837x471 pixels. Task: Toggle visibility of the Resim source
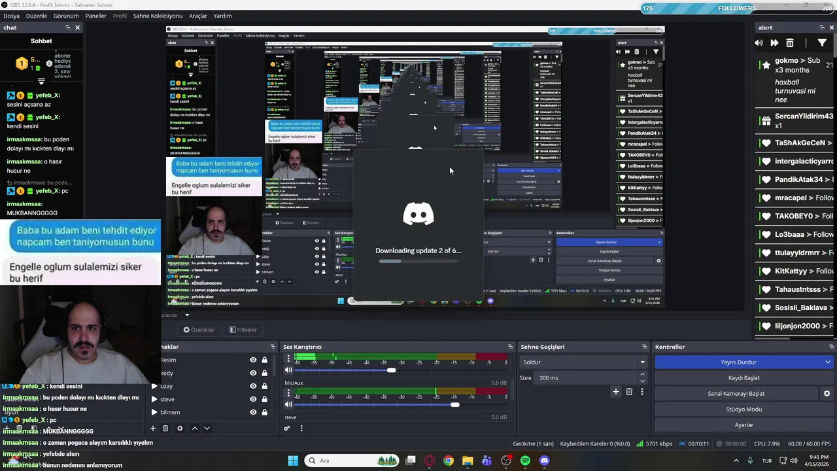(253, 360)
